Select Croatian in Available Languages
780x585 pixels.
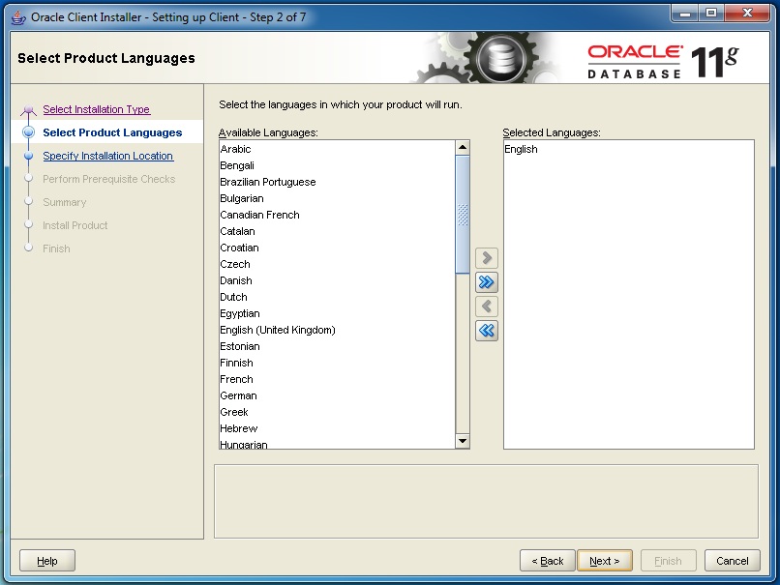[337, 248]
